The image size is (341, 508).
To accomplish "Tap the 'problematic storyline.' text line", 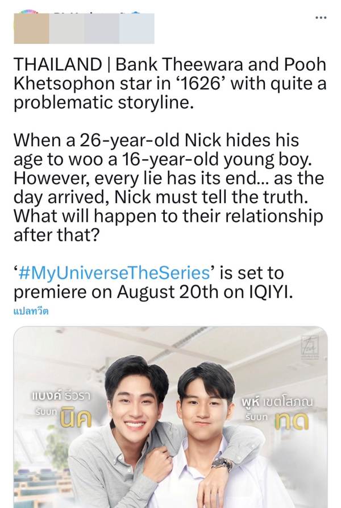I will [103, 102].
